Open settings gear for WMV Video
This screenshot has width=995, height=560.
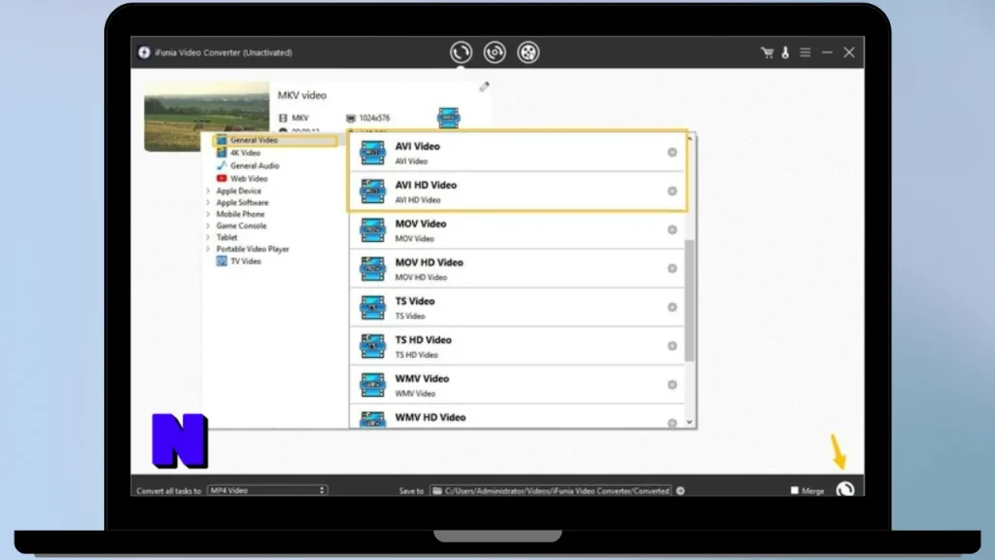pyautogui.click(x=672, y=385)
